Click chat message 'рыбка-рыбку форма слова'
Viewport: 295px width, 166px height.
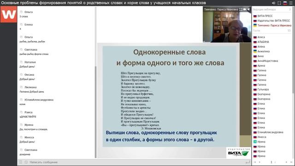(34, 54)
